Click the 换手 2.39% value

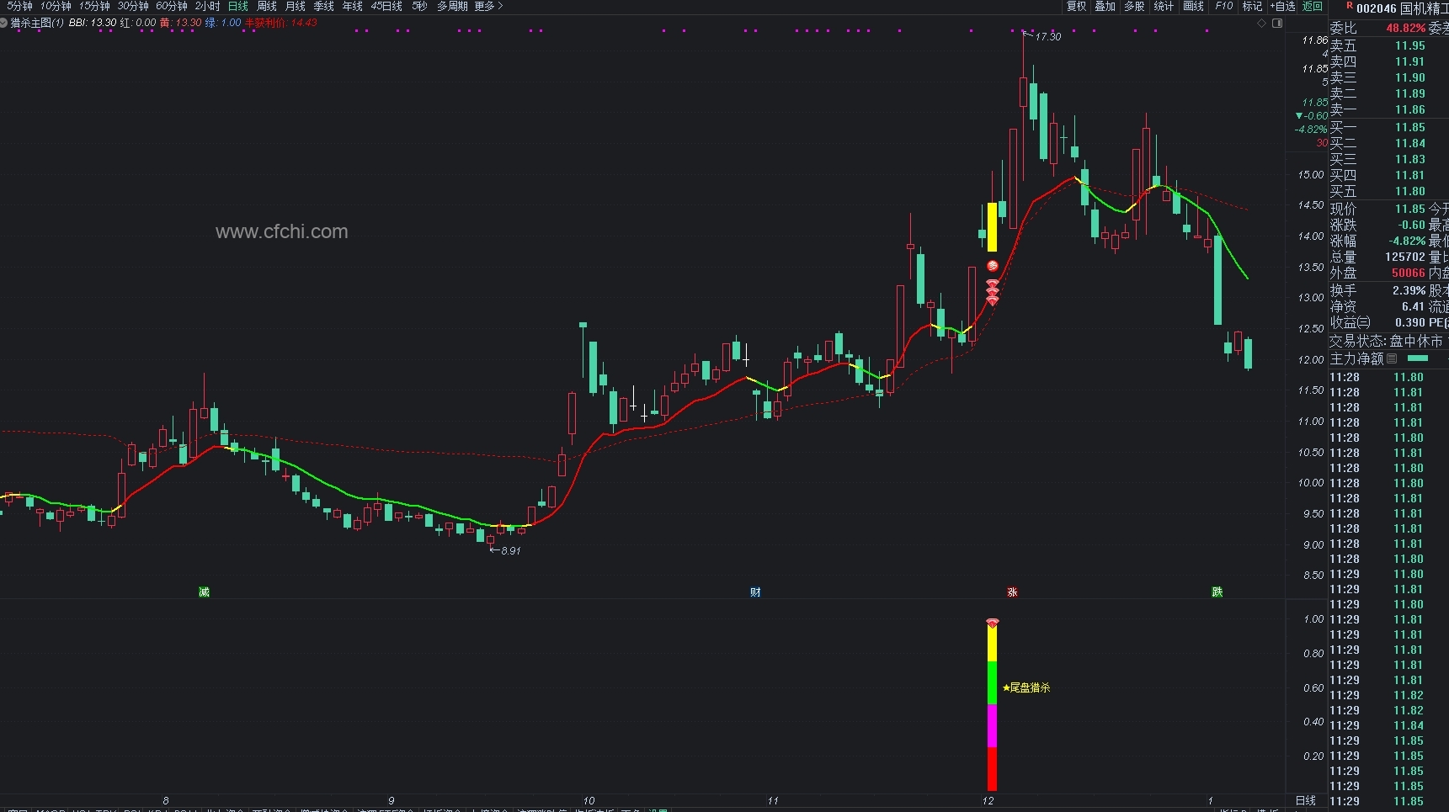pos(1409,290)
